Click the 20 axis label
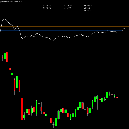This screenshot has width=129, height=129. pyautogui.click(x=124, y=28)
